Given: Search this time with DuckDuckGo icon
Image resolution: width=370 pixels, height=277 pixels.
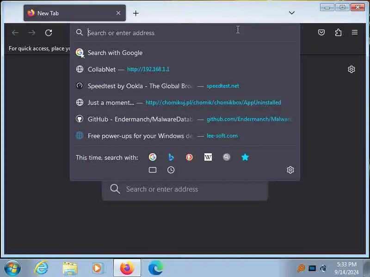Looking at the screenshot, I should point(189,157).
